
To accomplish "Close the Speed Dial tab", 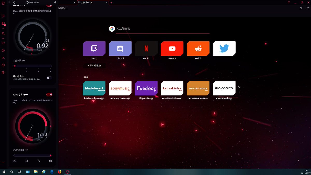I will point(107,2).
